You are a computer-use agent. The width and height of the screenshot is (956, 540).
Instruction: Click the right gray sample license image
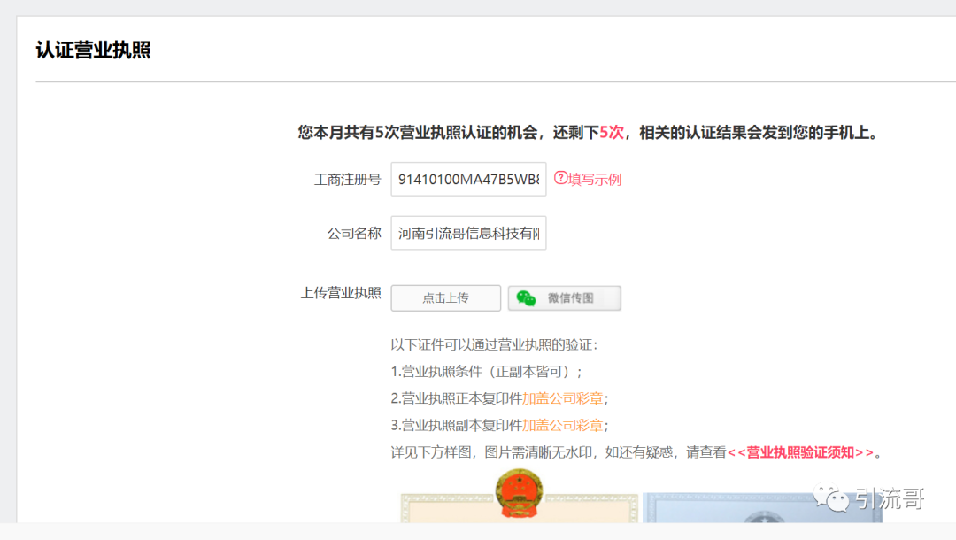click(761, 509)
